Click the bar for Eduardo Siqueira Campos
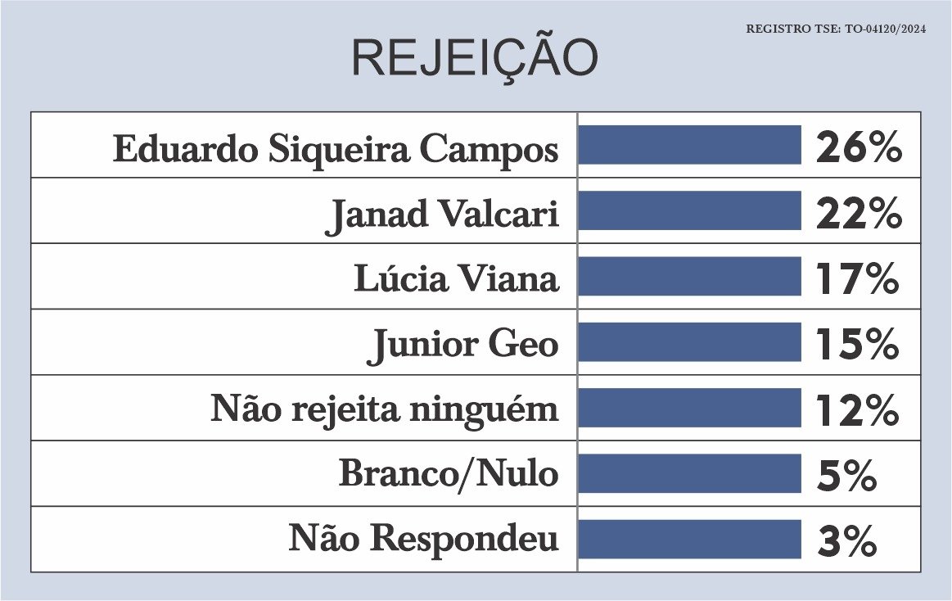 pyautogui.click(x=689, y=145)
